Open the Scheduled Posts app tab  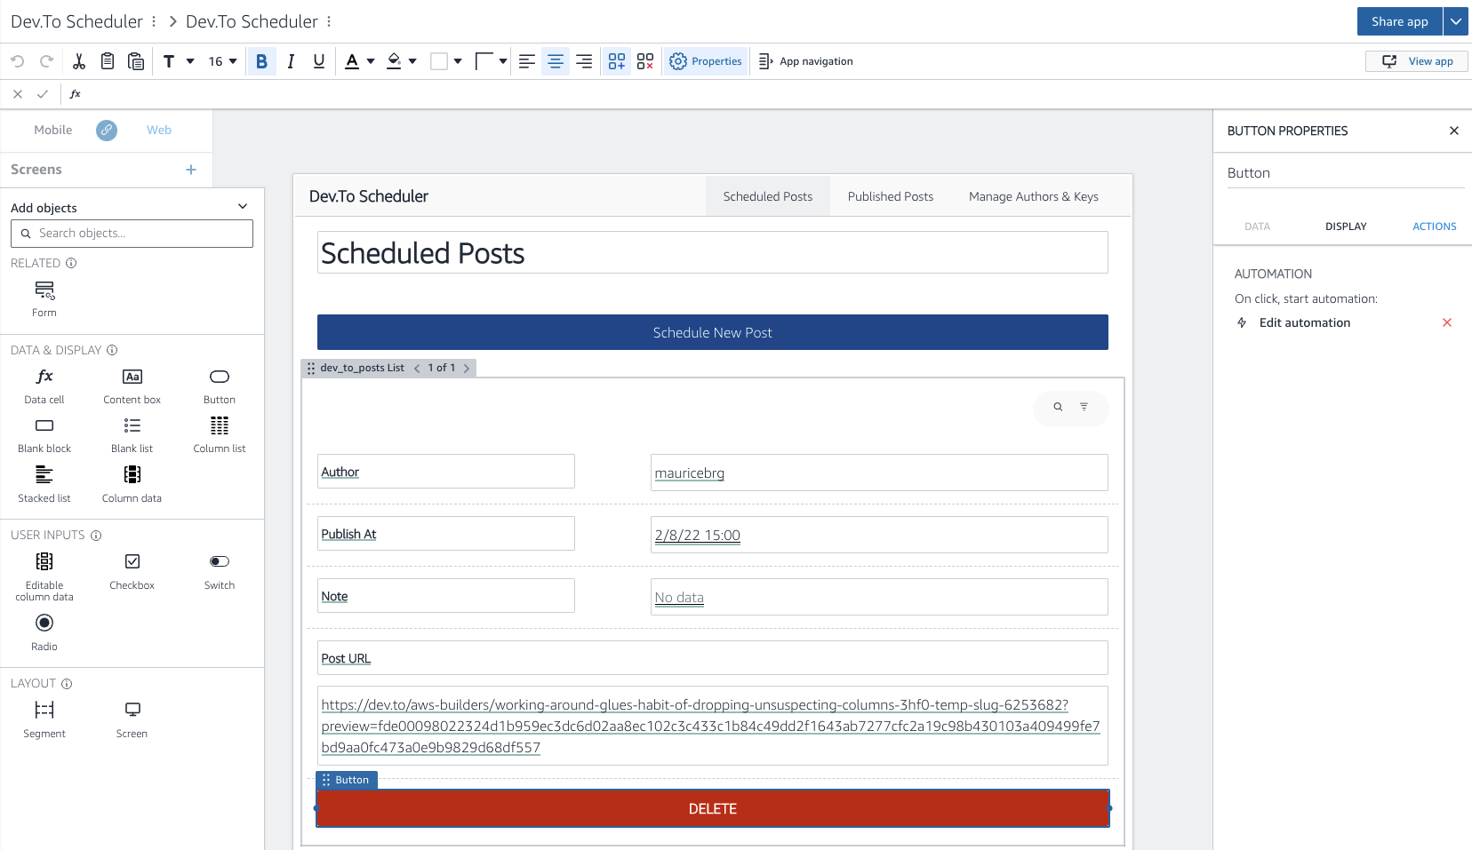(768, 196)
